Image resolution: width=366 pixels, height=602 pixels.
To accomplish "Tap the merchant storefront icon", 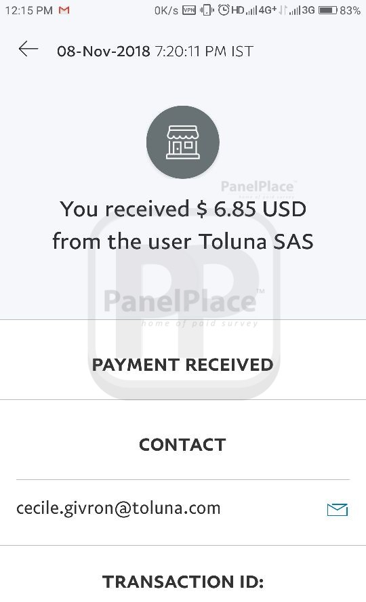I will 183,142.
